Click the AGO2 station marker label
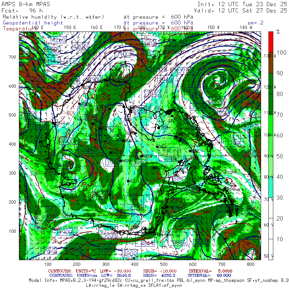 click(160, 168)
